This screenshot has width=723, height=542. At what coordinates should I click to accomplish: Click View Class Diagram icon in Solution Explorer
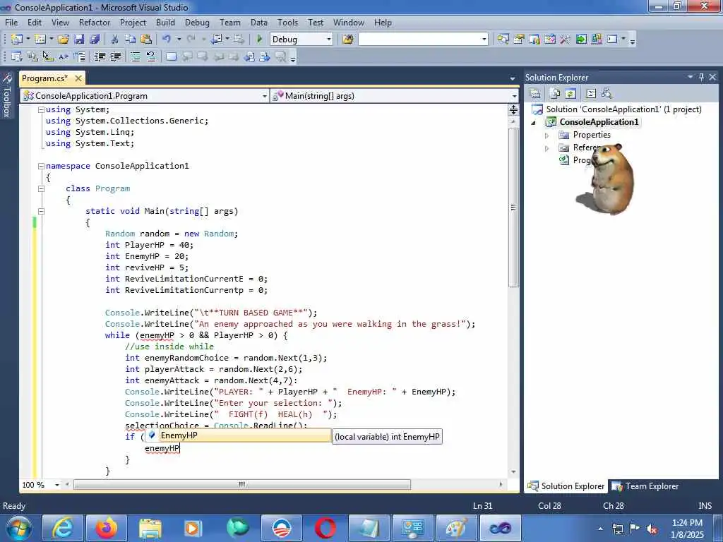click(607, 94)
